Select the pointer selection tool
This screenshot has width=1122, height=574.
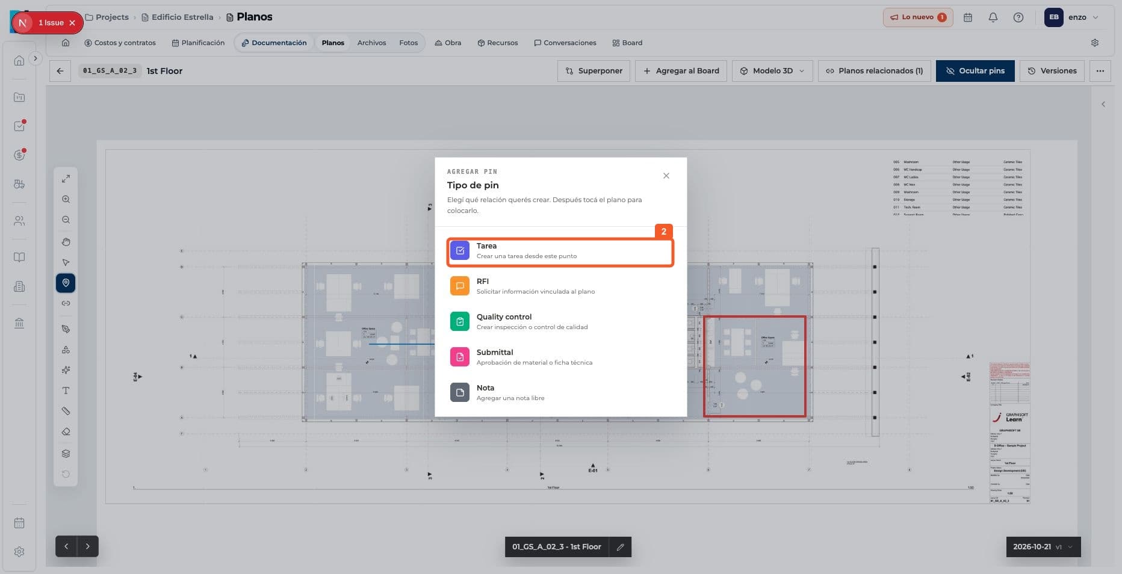click(66, 262)
